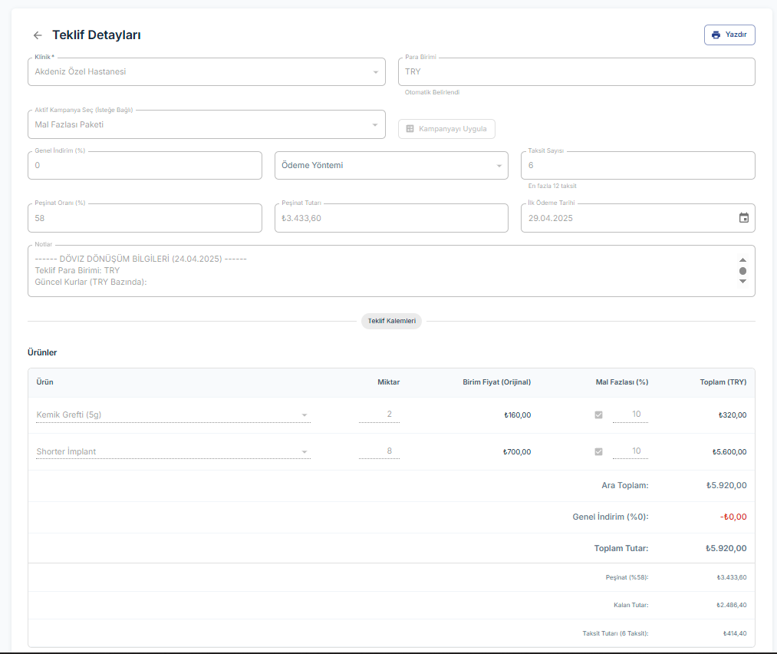Toggle Mal Fazlası checkbox for Shorter İmplant

click(x=598, y=452)
